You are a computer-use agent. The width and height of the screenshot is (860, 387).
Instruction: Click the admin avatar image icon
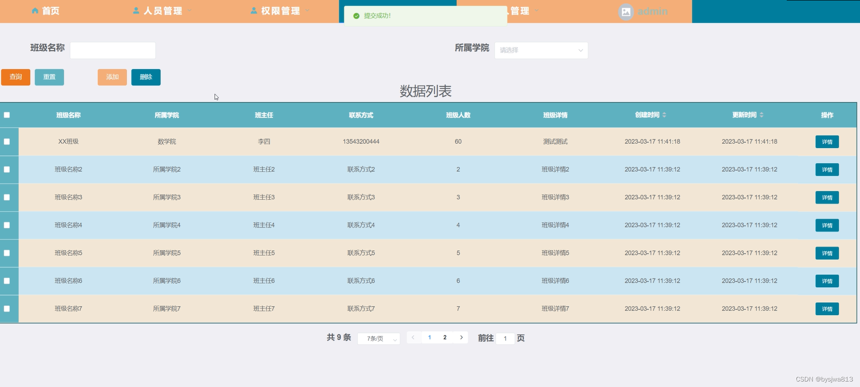pyautogui.click(x=626, y=11)
